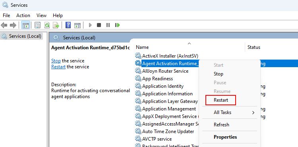Screen dimensions: 298x147
Task: Click the Restart Service toolbar icon
Action: click(x=118, y=25)
